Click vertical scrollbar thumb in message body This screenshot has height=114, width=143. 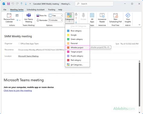139,84
